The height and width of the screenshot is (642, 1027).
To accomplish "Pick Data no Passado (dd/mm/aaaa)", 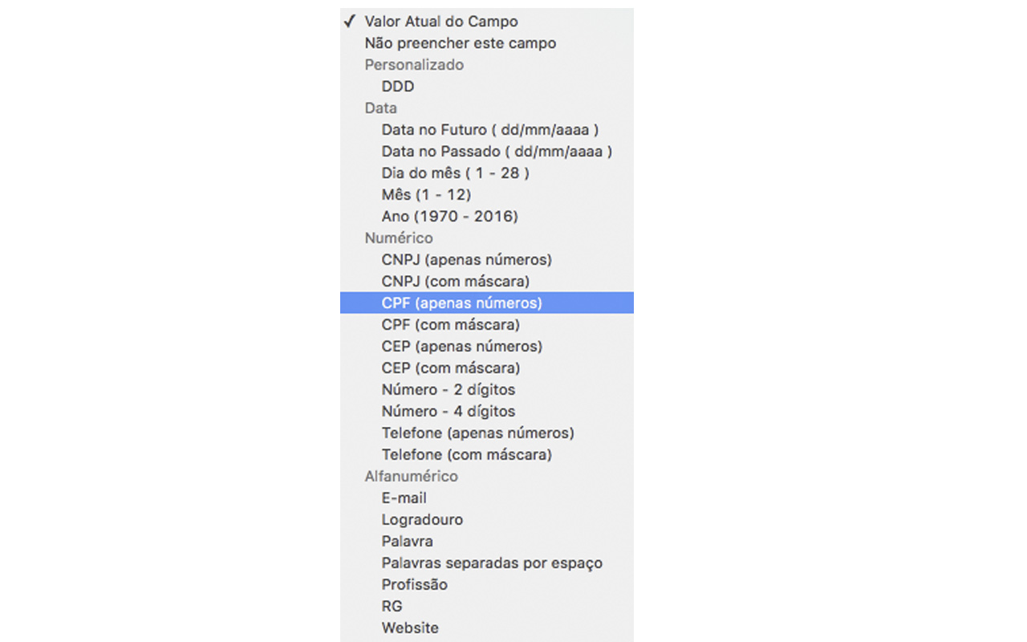I will click(497, 152).
